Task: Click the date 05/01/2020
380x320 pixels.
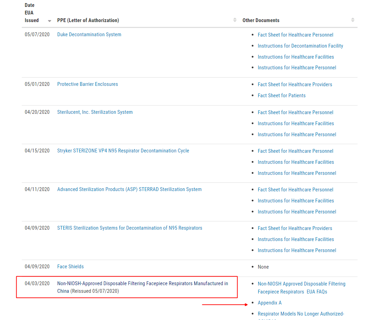Action: (37, 84)
